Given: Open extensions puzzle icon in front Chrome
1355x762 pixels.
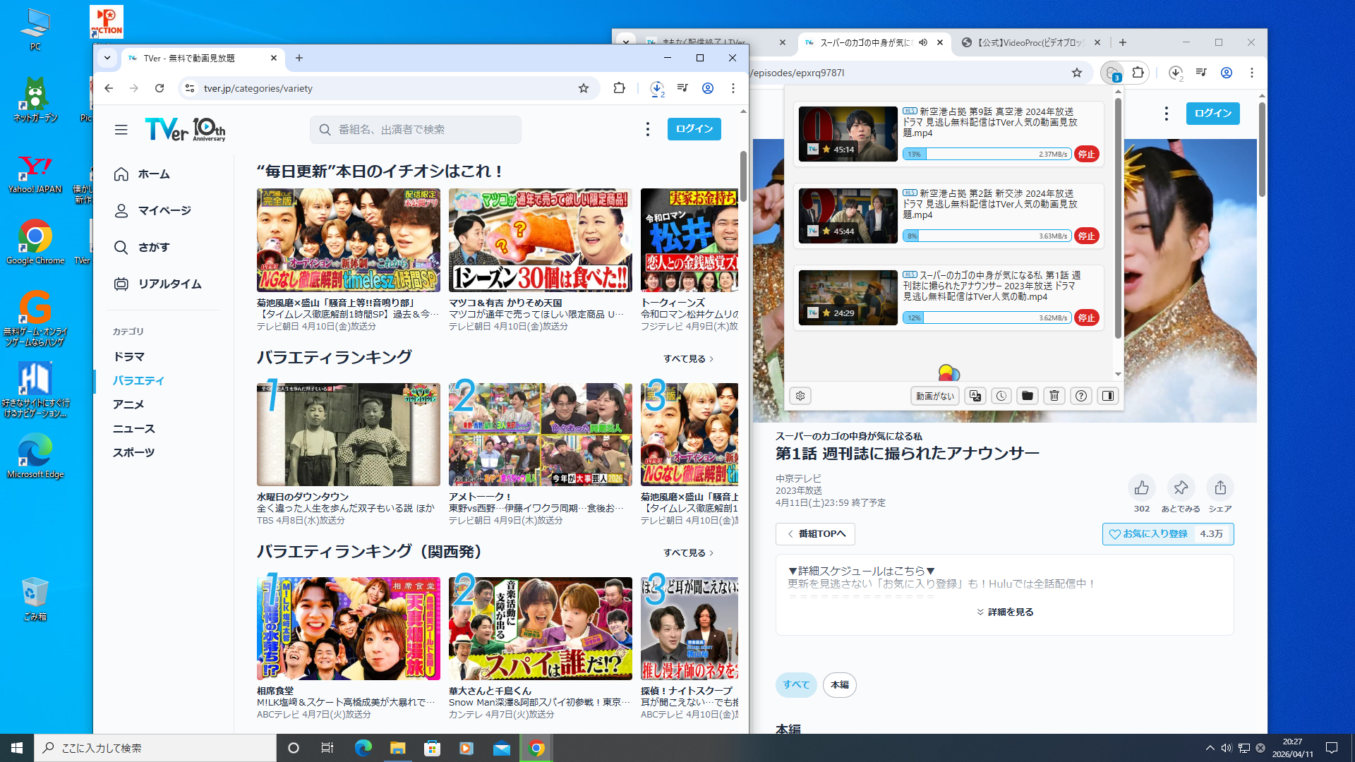Looking at the screenshot, I should click(619, 88).
